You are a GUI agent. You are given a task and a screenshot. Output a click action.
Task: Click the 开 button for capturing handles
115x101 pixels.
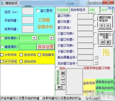102,26
